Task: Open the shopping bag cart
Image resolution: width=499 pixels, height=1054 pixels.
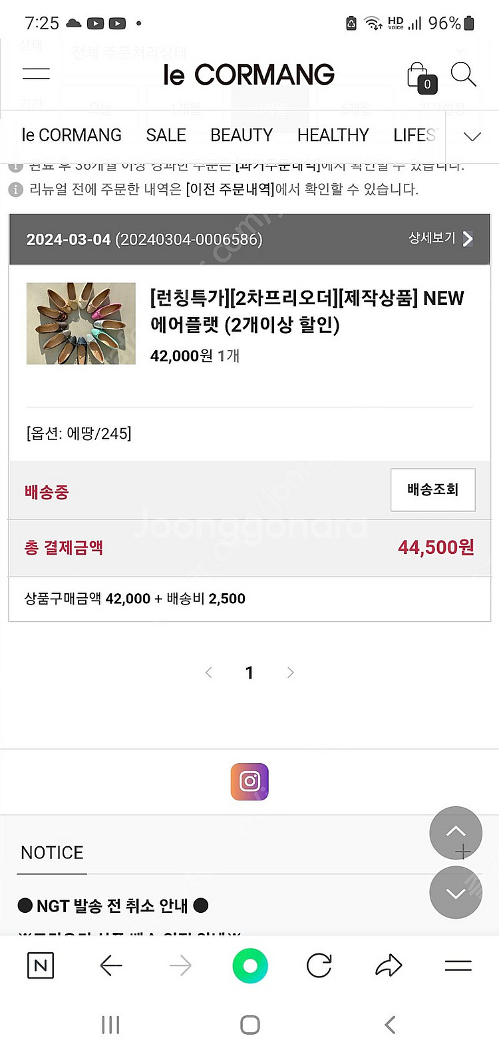Action: point(420,77)
